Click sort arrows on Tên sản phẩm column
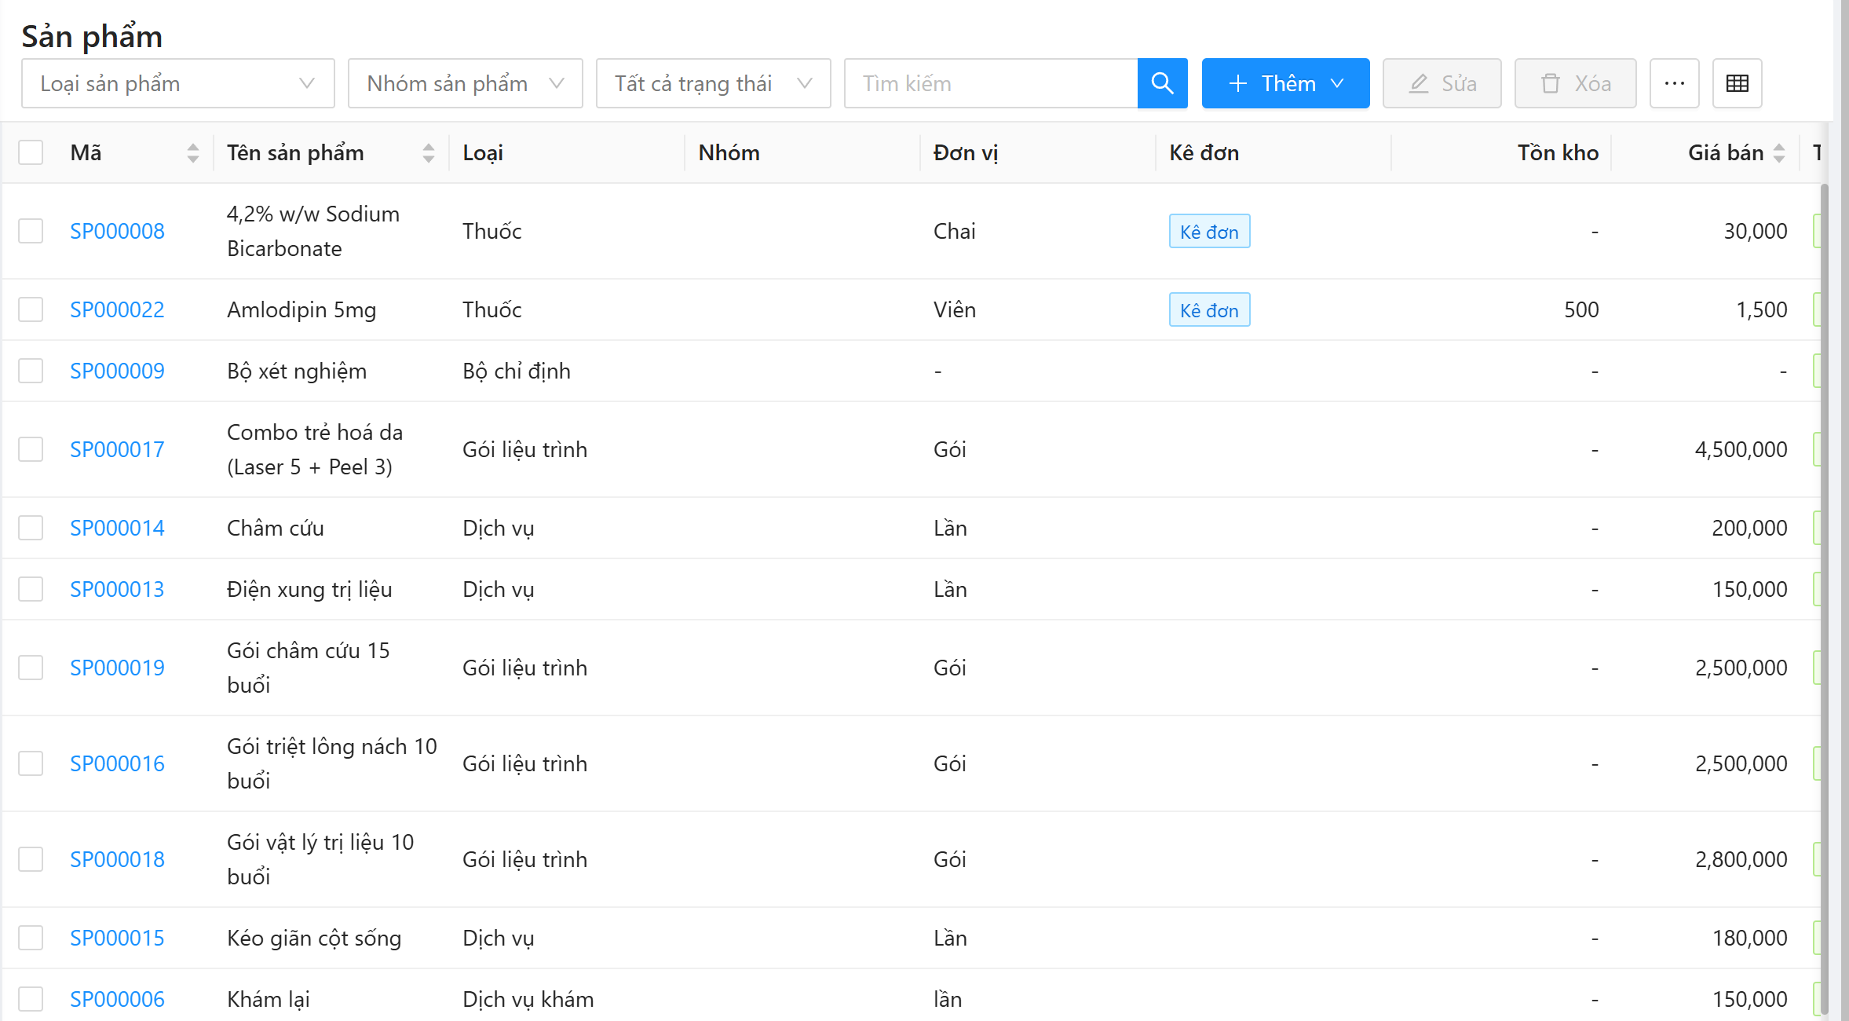1849x1021 pixels. click(x=429, y=153)
